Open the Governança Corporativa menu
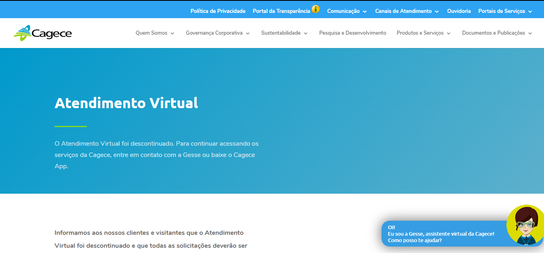Viewport: 544px width, 253px height. click(218, 33)
